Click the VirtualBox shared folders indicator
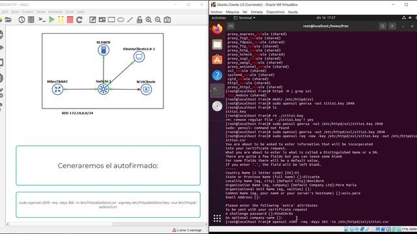 click(x=373, y=229)
